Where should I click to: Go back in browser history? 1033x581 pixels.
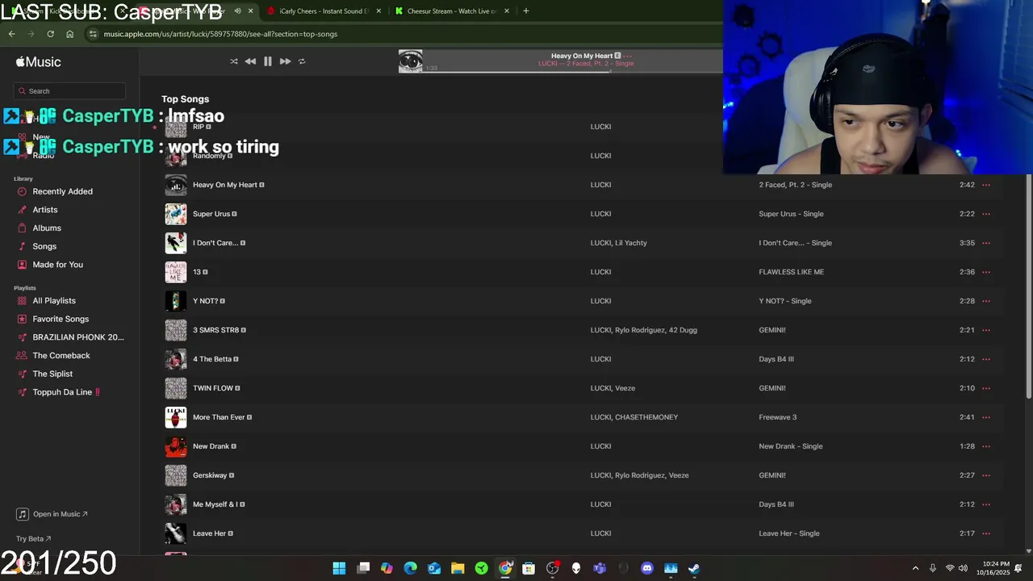click(11, 34)
